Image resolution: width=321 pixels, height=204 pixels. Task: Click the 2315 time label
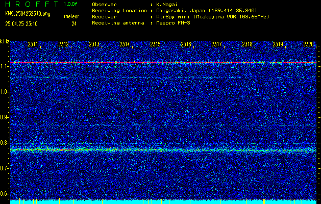(x=155, y=44)
